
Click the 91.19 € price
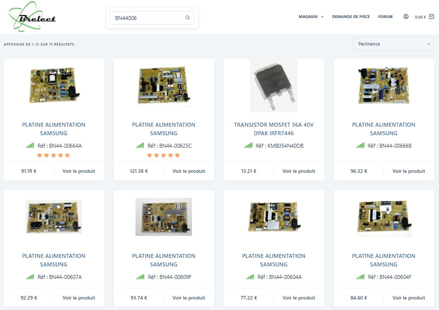click(28, 171)
